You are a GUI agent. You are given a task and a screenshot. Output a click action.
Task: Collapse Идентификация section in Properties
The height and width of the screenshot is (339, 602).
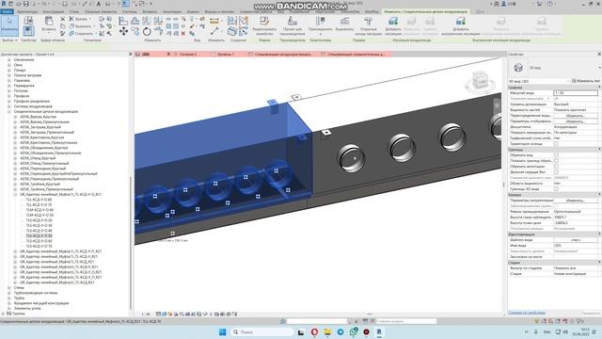(x=599, y=234)
